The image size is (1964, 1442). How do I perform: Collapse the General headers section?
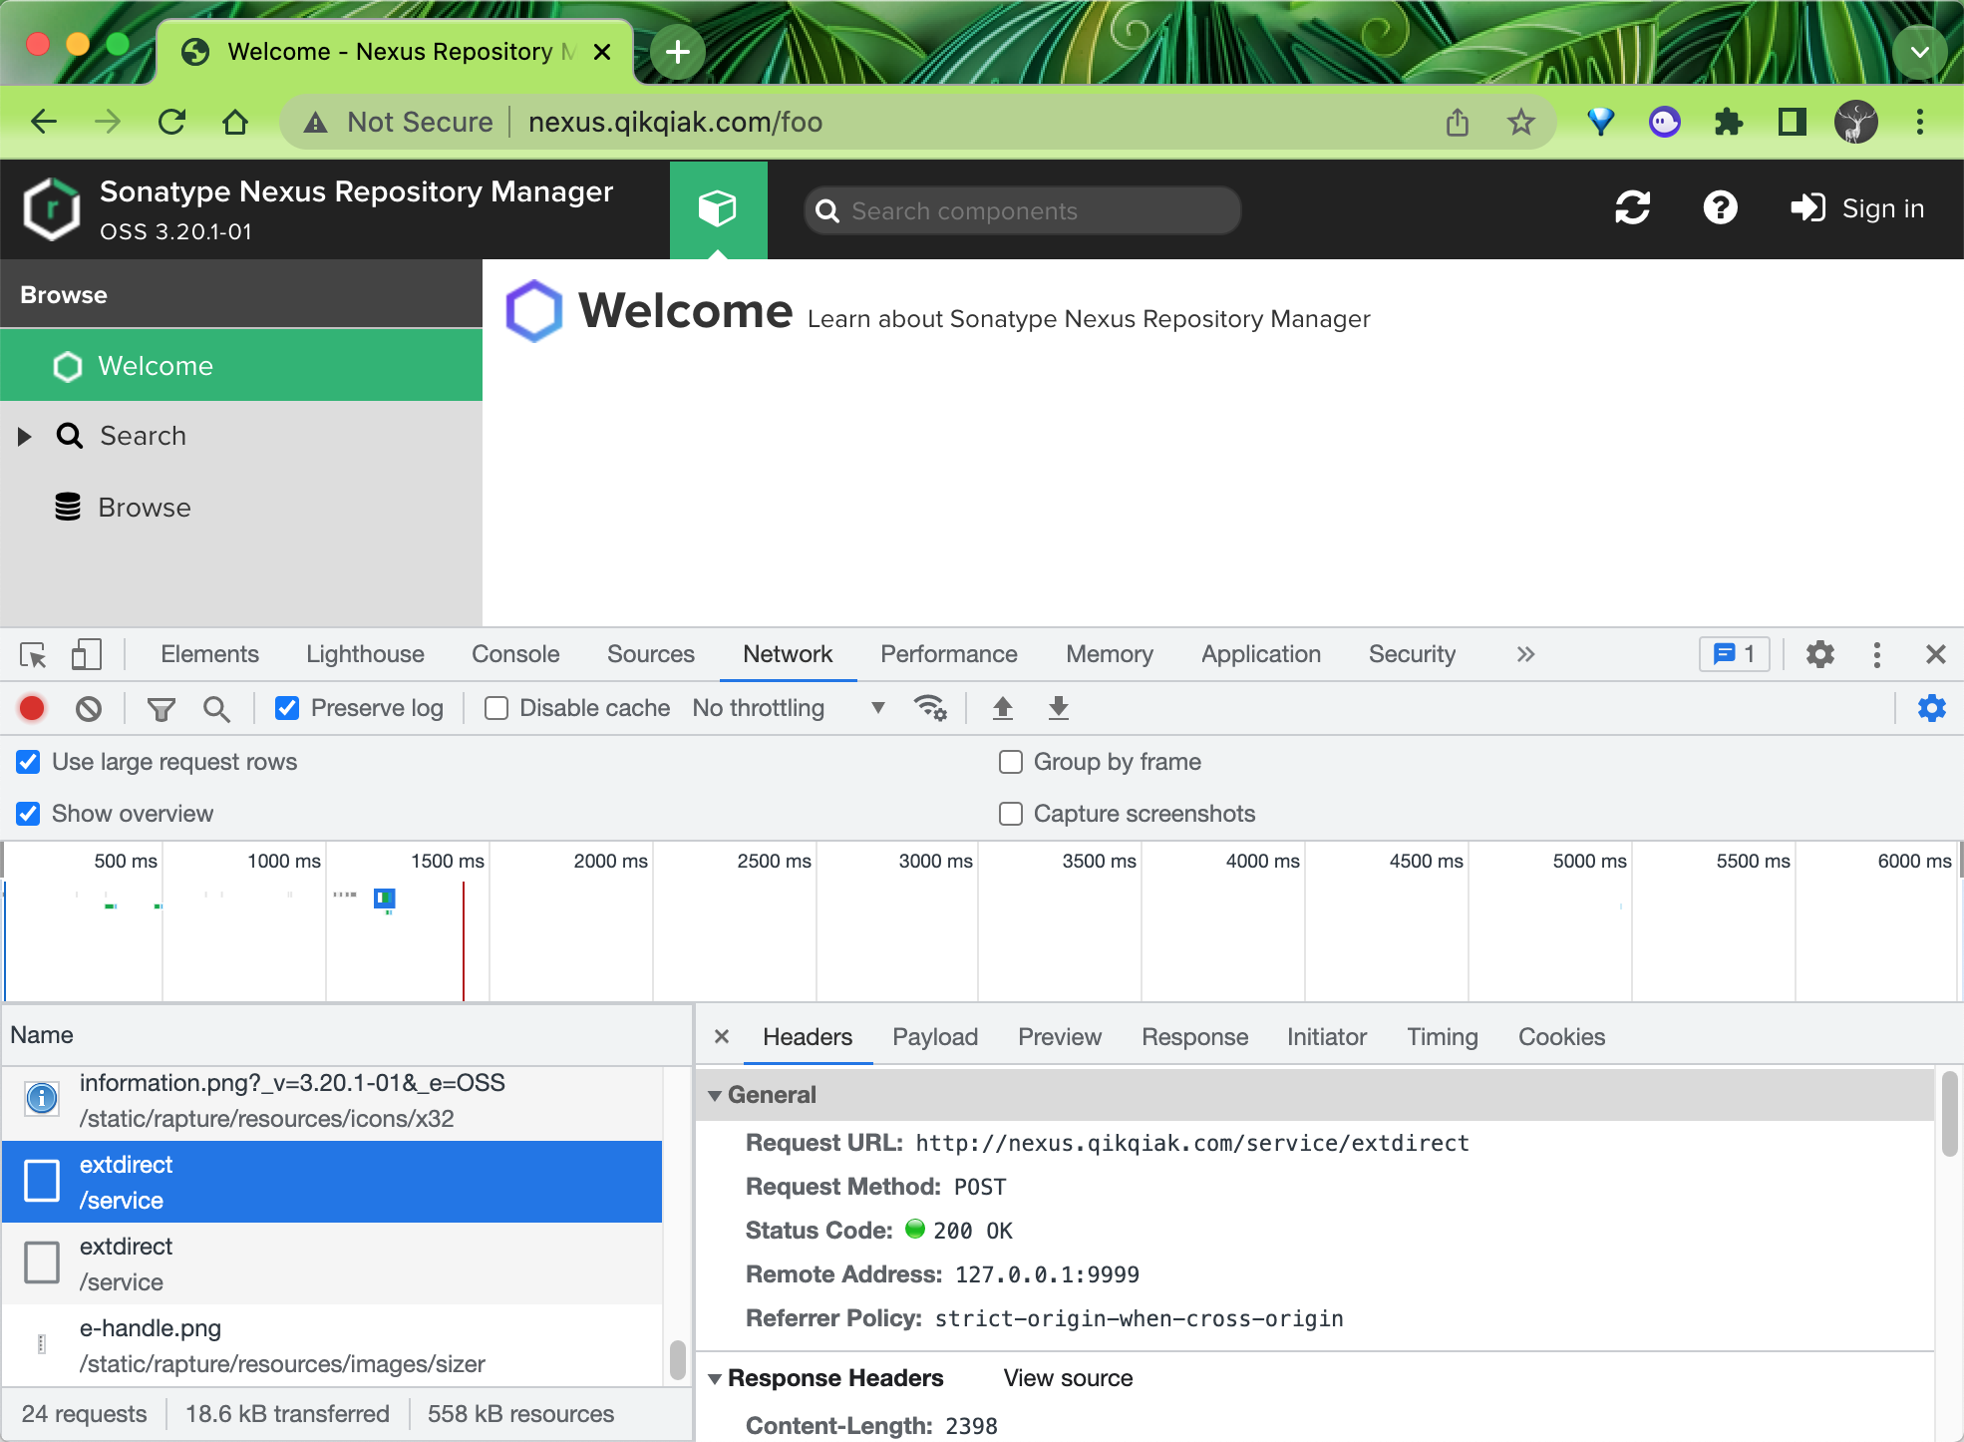coord(715,1095)
